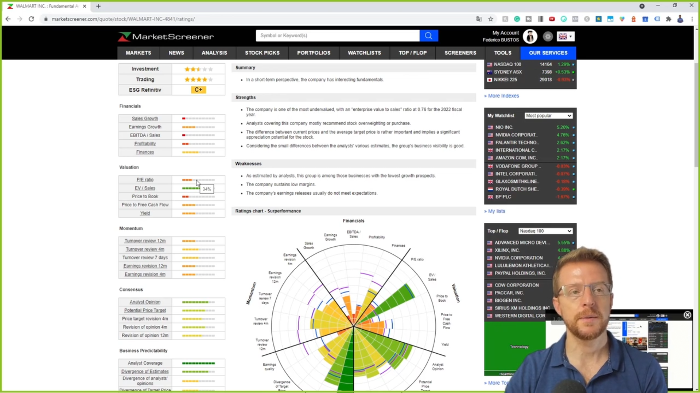
Task: Open the Top / Flop Nasdaq 100 dropdown
Action: pyautogui.click(x=545, y=231)
